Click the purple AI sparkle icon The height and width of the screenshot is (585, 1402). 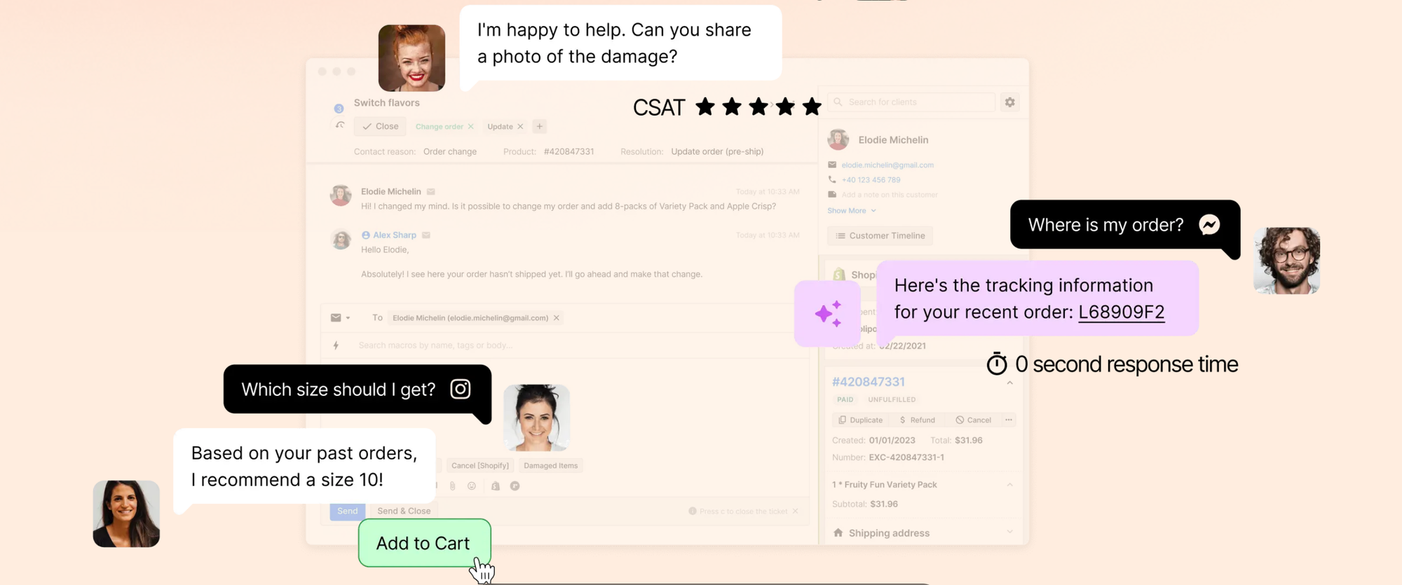(x=828, y=313)
